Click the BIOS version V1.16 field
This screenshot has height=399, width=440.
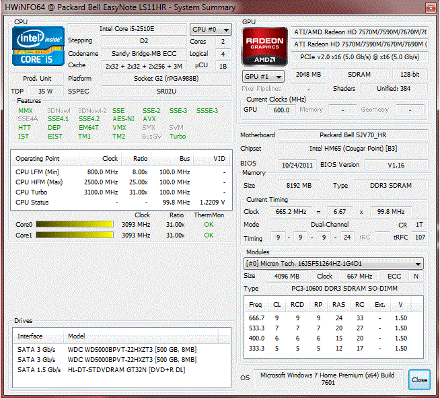(396, 165)
